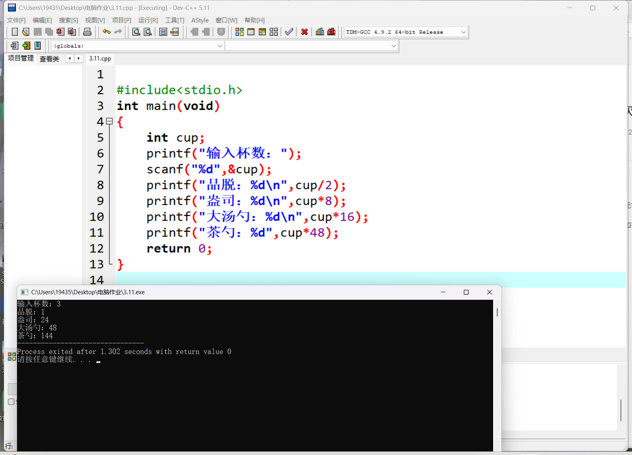
Task: Open the Find search toolbar icon
Action: click(136, 32)
